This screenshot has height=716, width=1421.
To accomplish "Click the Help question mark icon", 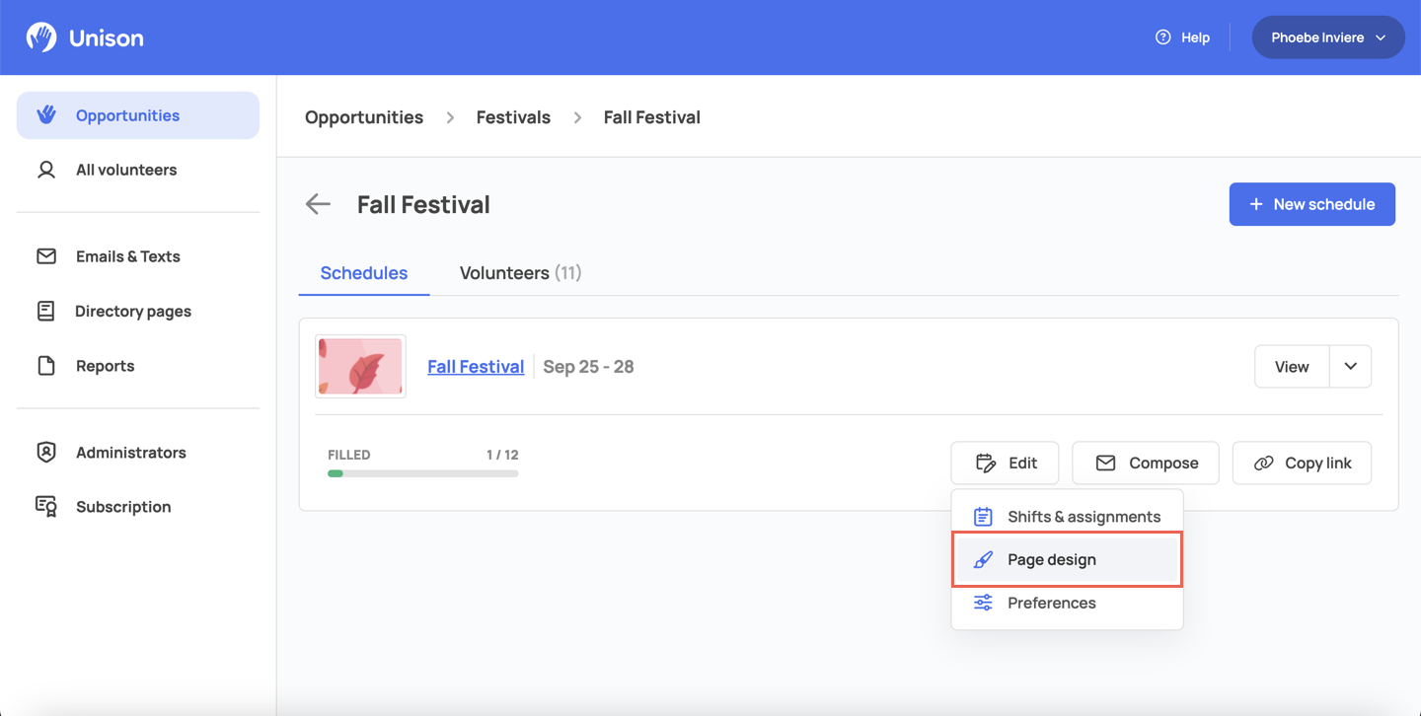I will [1163, 37].
